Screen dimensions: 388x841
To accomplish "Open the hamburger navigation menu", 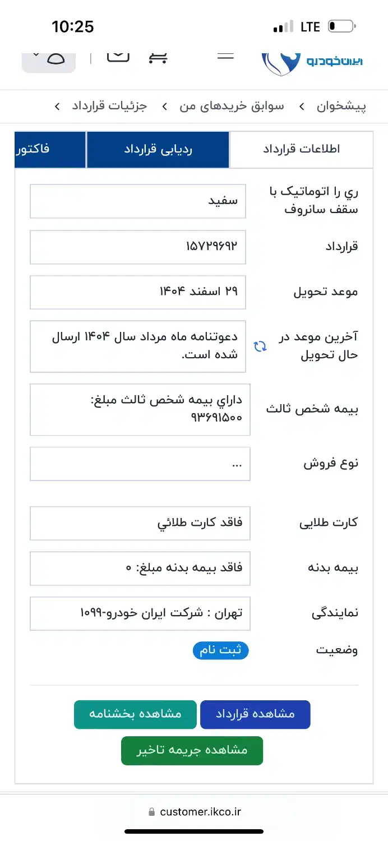I will pos(225,56).
